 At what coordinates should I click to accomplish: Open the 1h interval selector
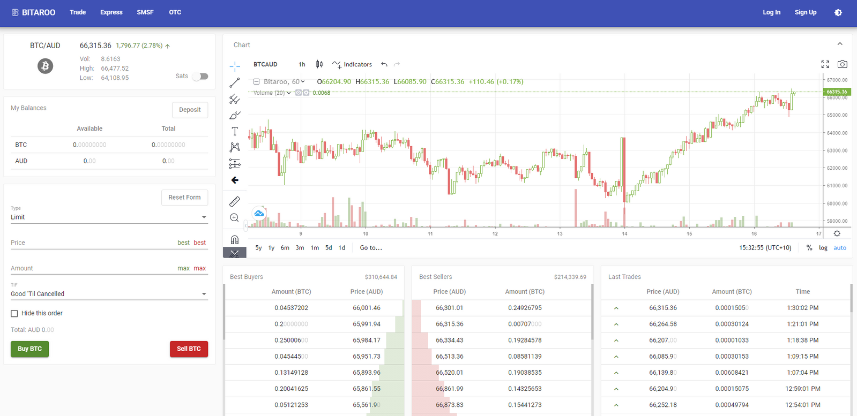click(x=302, y=64)
